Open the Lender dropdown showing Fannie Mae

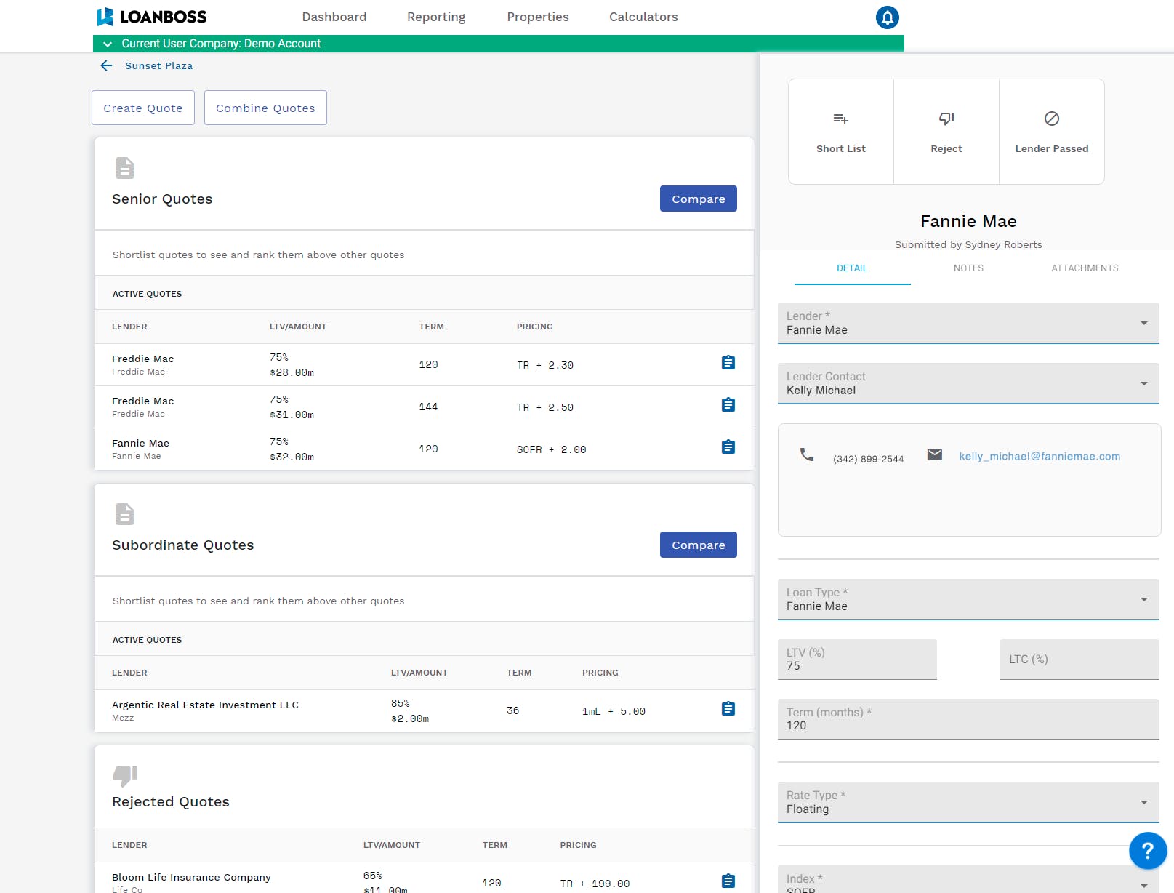[968, 323]
